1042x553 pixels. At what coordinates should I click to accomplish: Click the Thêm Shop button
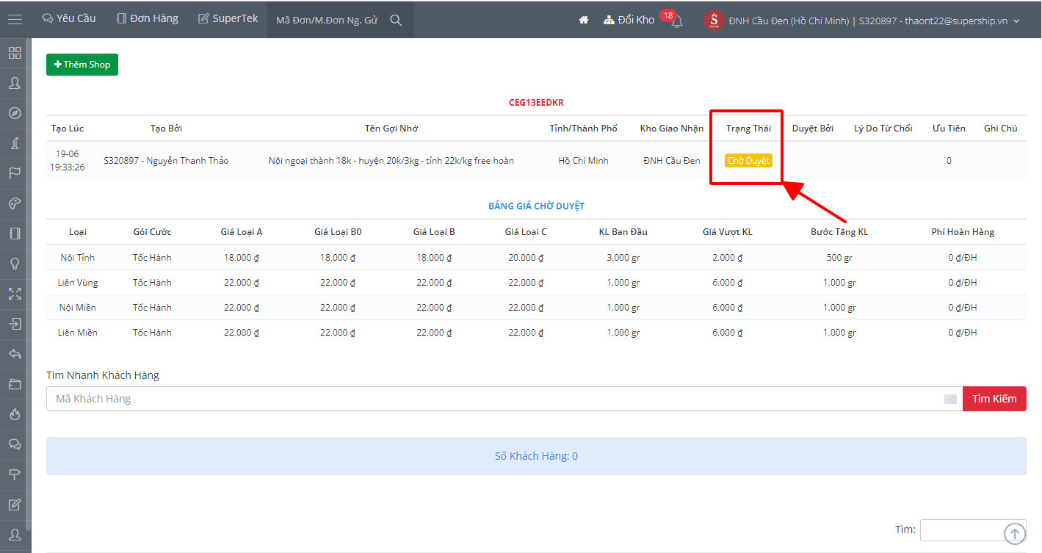82,65
